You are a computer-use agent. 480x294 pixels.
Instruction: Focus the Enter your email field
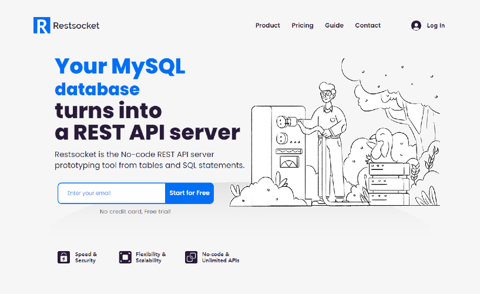(112, 193)
